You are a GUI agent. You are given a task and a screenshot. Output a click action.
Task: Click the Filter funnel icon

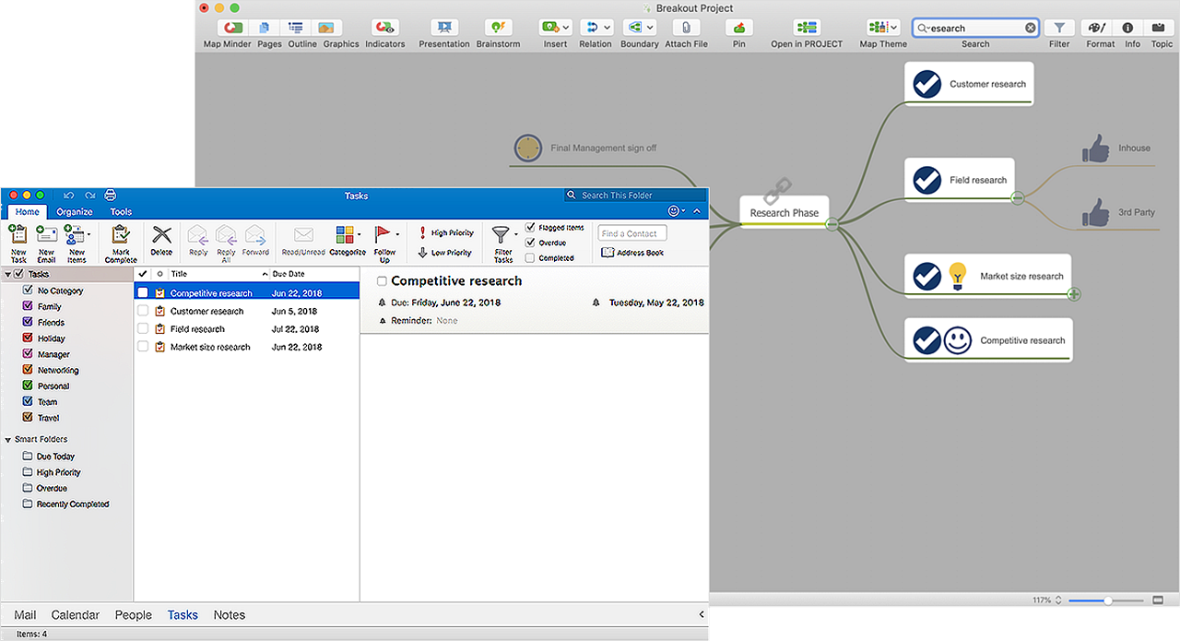1060,29
